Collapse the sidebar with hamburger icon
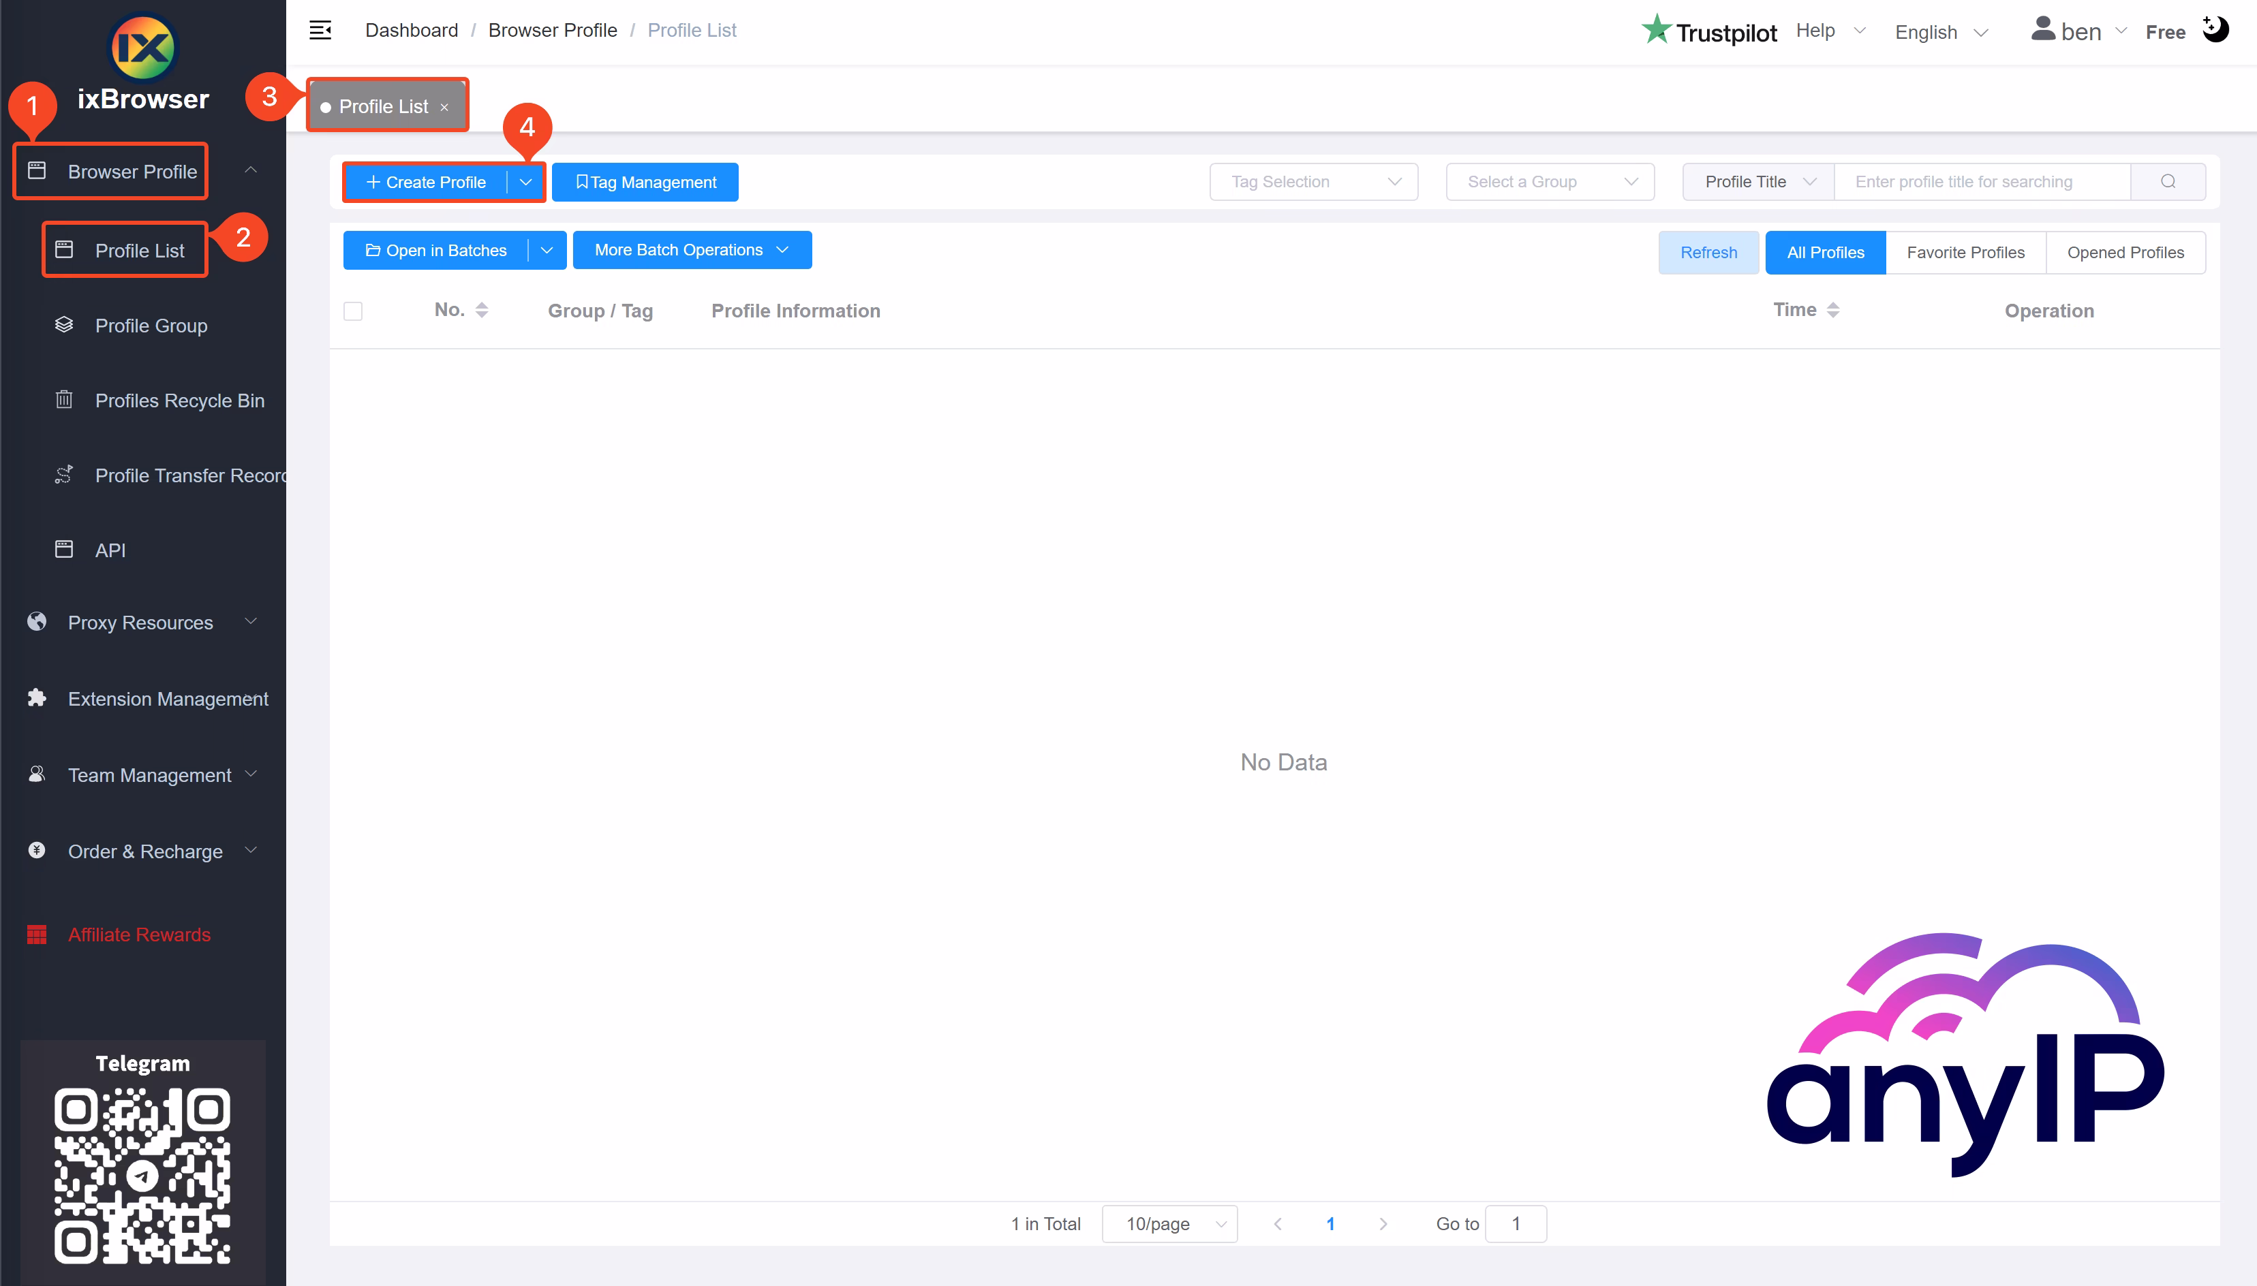Viewport: 2257px width, 1286px height. click(x=320, y=29)
